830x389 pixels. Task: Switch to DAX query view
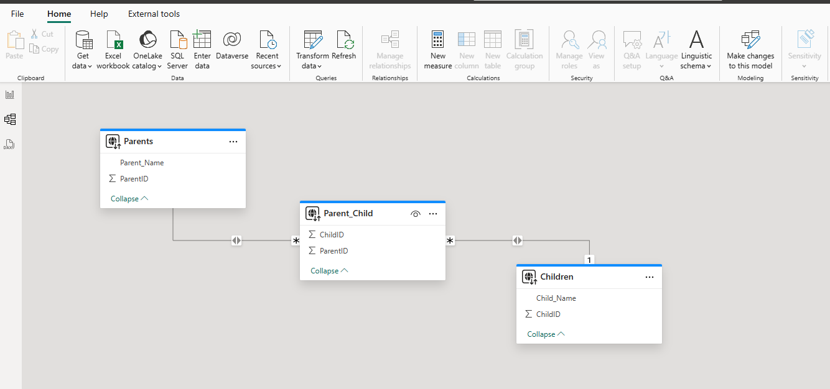10,144
